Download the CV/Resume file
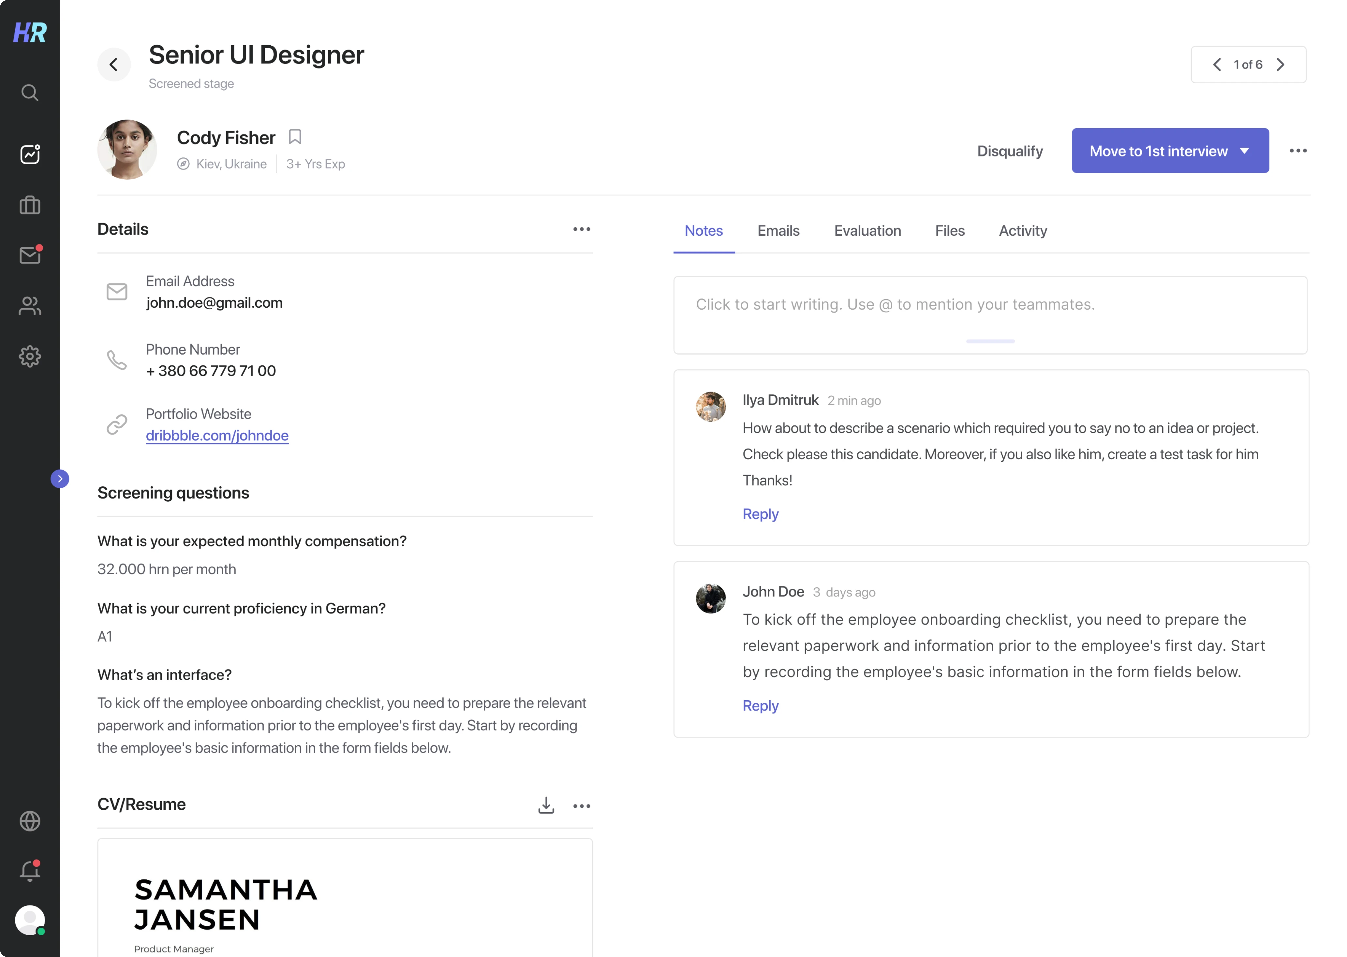This screenshot has height=957, width=1347. [x=546, y=805]
